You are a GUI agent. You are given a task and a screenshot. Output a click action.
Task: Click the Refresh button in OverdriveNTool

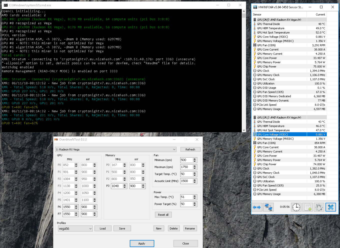point(190,149)
